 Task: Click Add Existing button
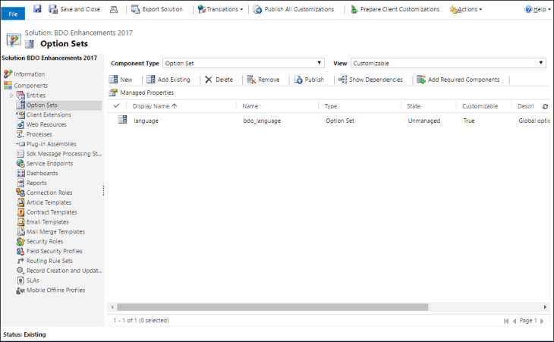click(168, 80)
